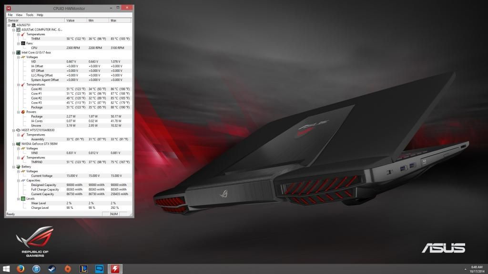Select the TMPIN0 temperature row
488x274 pixels.
tap(69, 162)
